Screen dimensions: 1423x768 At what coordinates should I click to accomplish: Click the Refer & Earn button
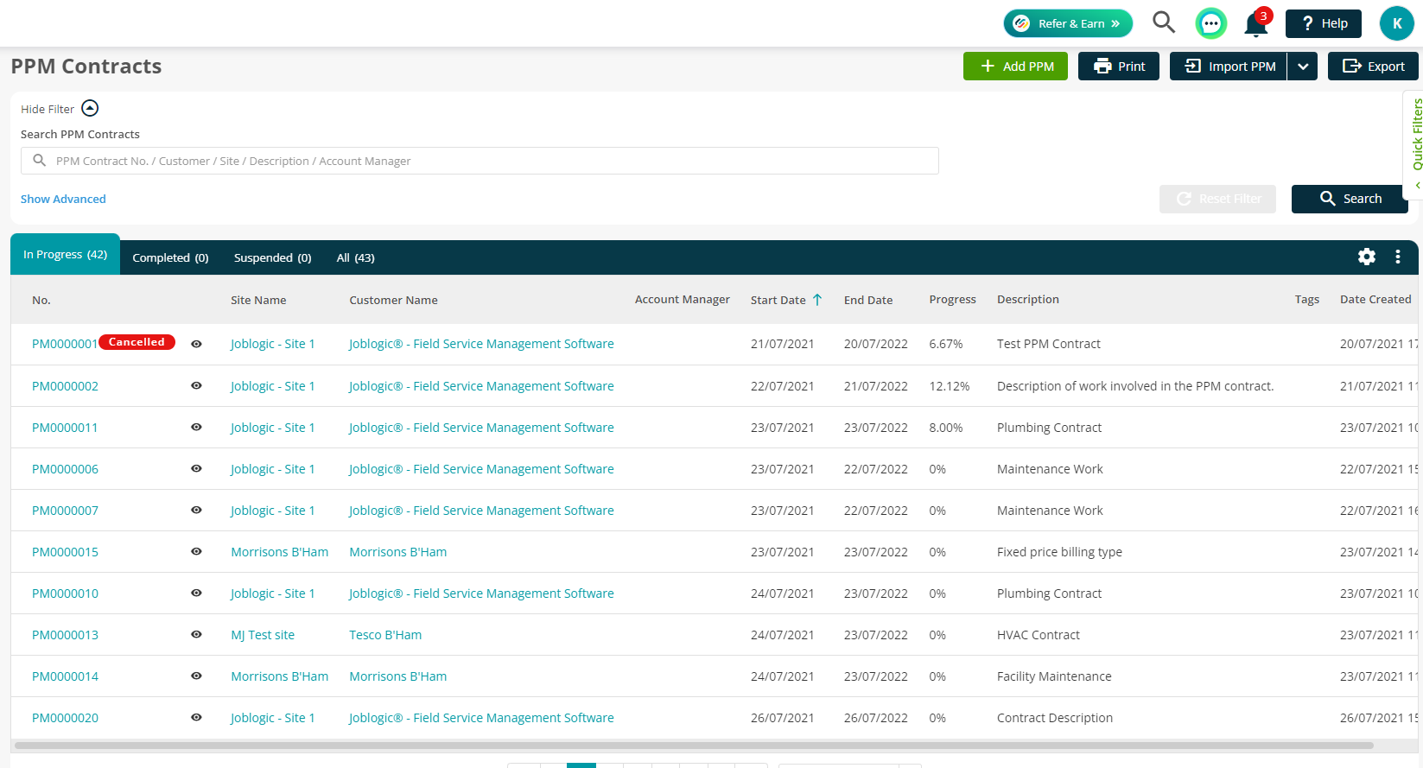pyautogui.click(x=1068, y=23)
